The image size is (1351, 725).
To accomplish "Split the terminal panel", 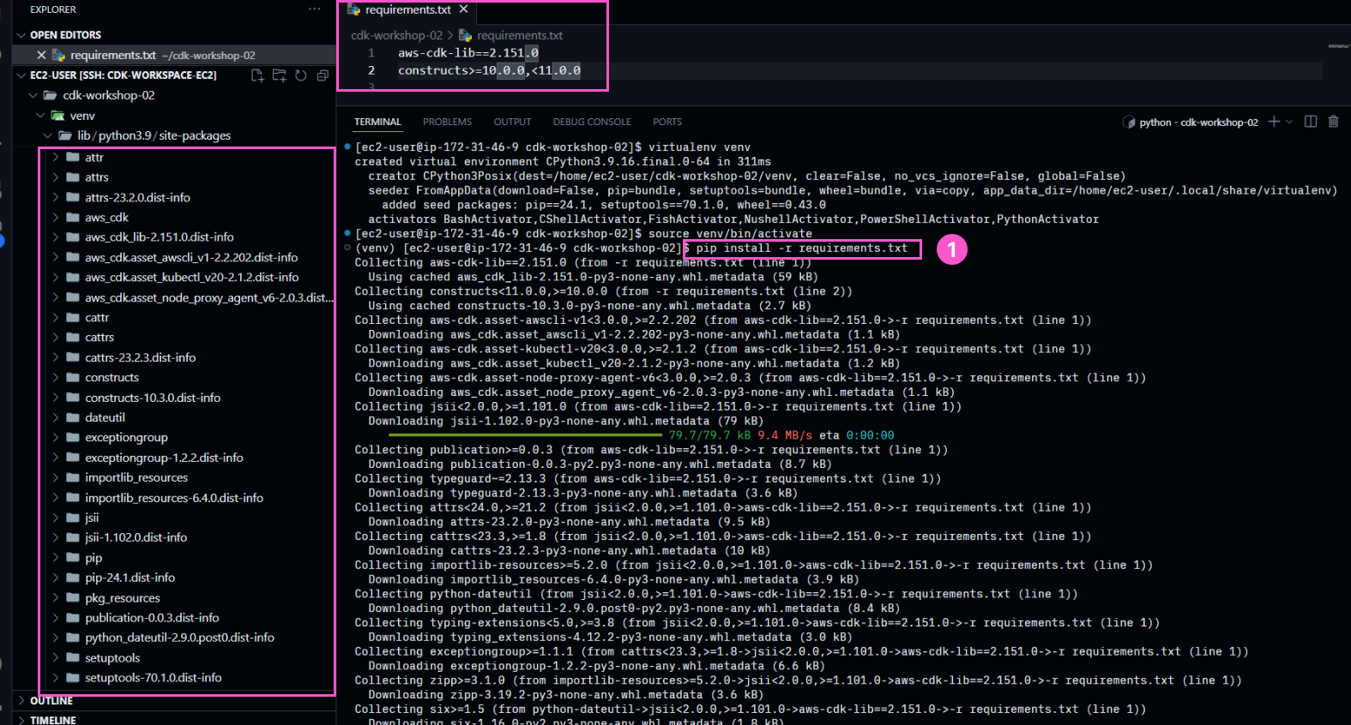I will point(1311,122).
